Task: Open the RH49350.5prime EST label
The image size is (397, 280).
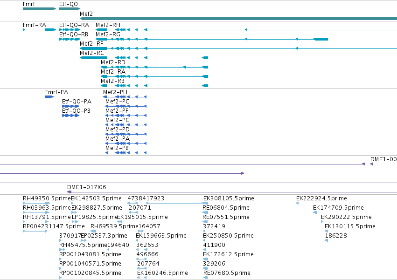Action: tap(47, 198)
